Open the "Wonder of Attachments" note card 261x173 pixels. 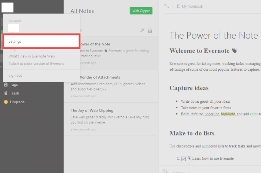(111, 86)
